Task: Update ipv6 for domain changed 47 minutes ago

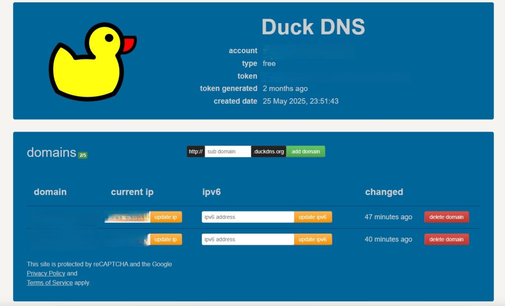Action: pos(313,217)
